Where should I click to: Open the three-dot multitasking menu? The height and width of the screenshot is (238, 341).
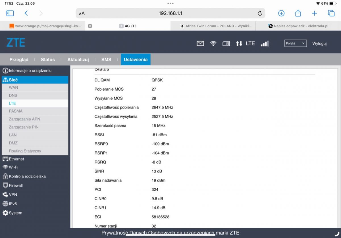[170, 3]
